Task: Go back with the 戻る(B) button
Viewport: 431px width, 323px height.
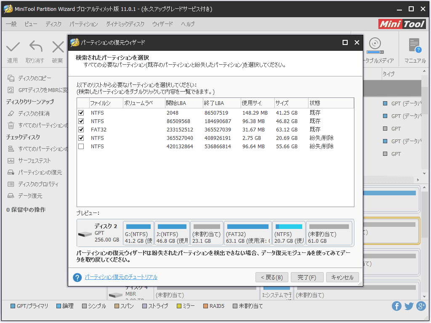Action: [x=271, y=278]
